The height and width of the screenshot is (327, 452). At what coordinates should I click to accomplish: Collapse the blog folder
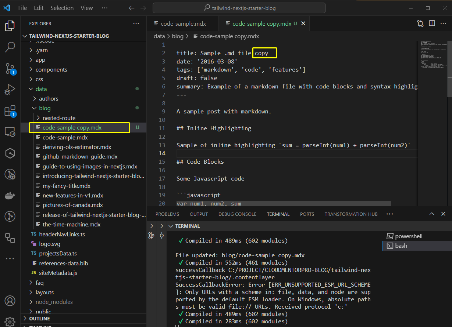pos(45,108)
